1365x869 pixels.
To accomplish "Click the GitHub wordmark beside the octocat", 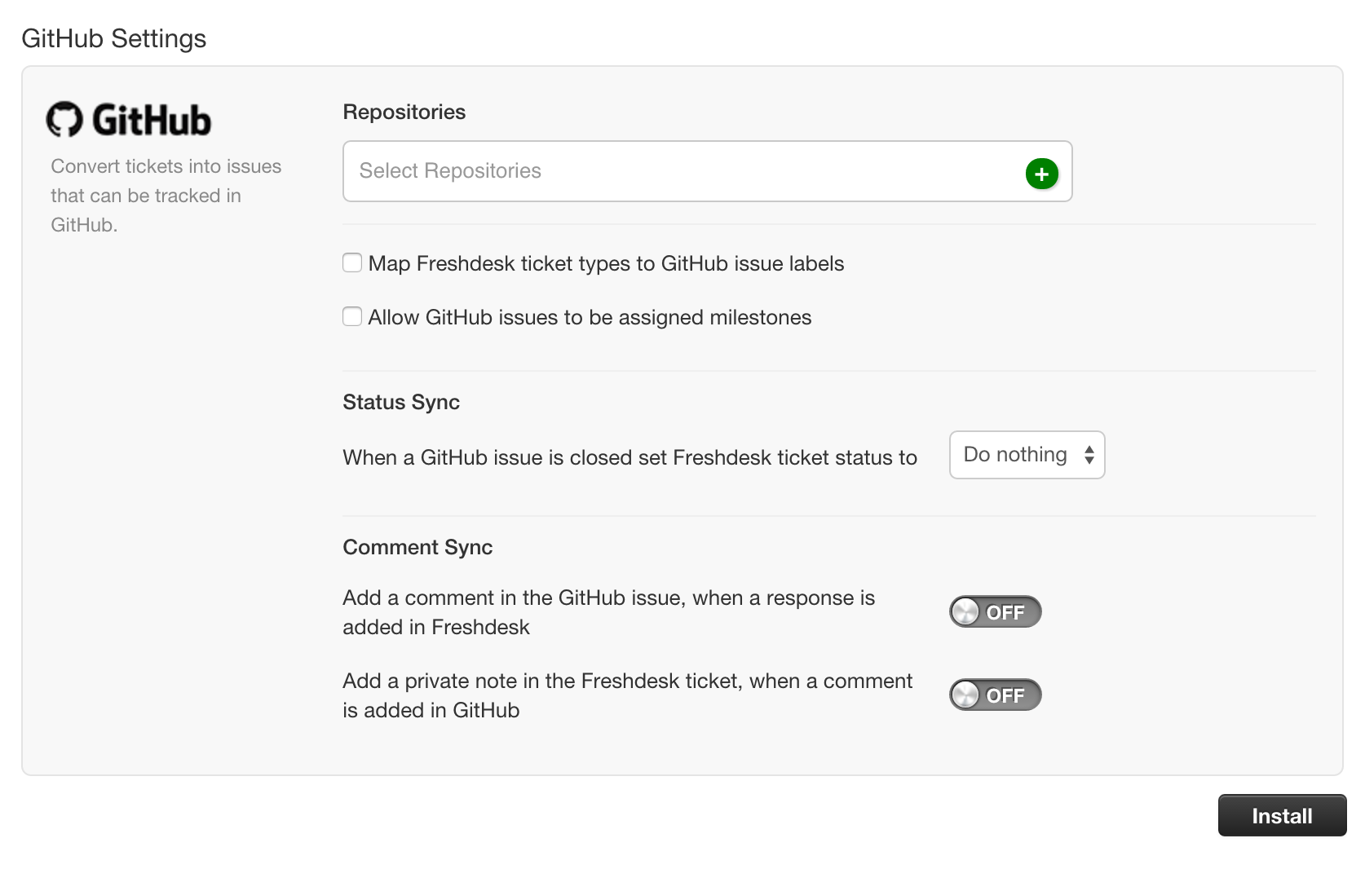I will coord(152,120).
